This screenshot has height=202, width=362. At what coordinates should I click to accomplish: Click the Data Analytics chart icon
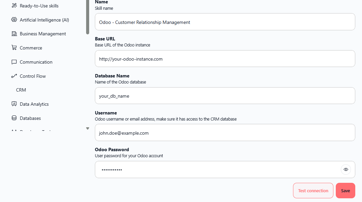click(x=14, y=104)
